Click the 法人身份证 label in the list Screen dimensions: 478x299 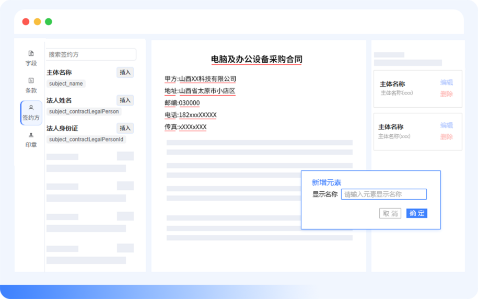(62, 129)
